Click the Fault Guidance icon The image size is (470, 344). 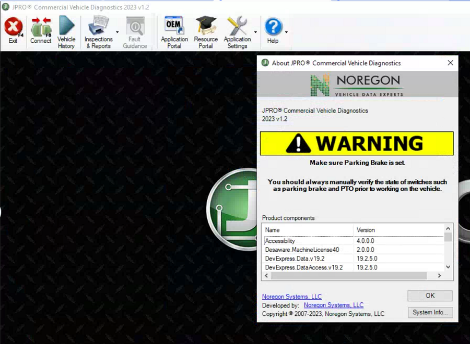(x=135, y=33)
